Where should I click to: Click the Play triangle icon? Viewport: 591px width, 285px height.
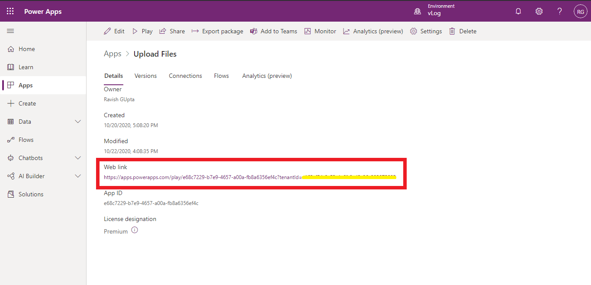(x=135, y=31)
